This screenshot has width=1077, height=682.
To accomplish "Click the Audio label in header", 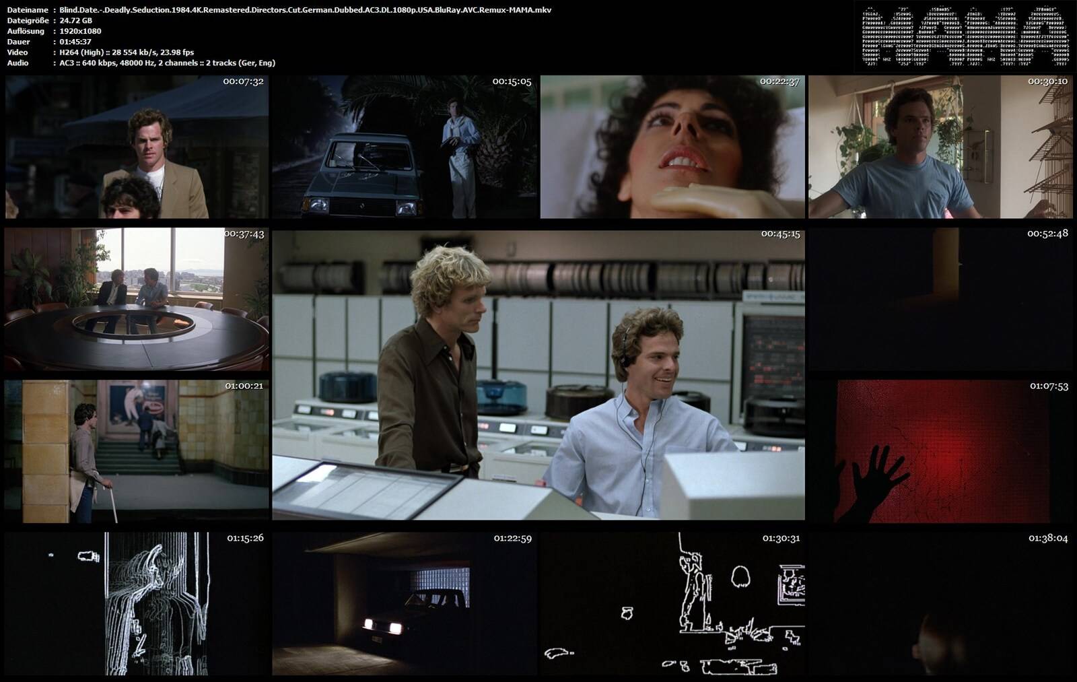I will 18,63.
